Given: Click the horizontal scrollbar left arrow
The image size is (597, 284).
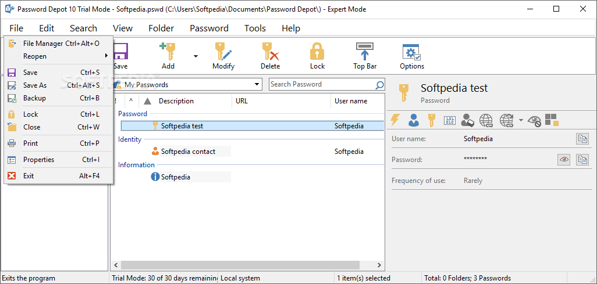Looking at the screenshot, I should coord(116,265).
